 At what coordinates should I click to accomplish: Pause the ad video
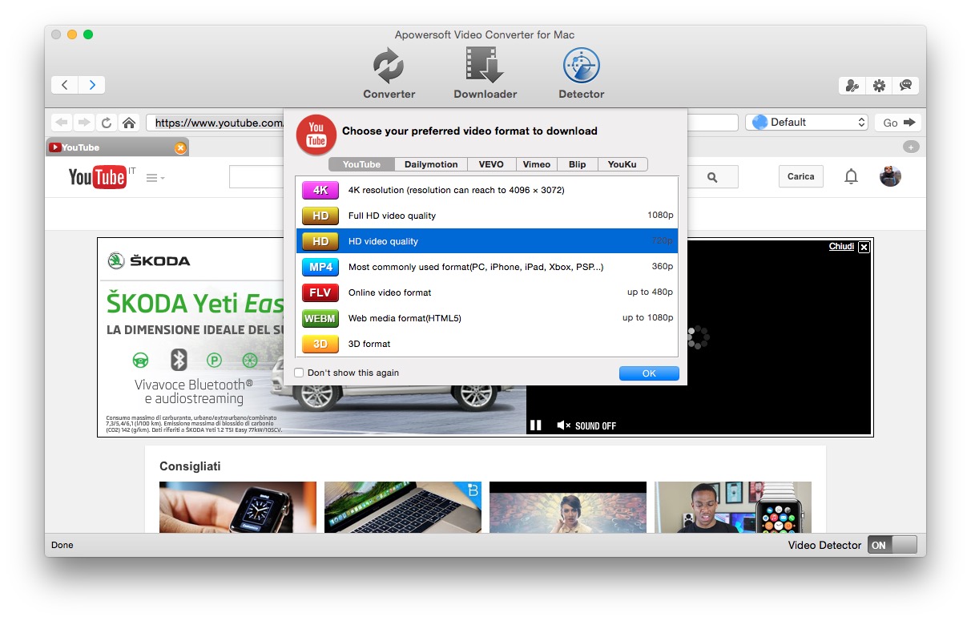(x=536, y=425)
